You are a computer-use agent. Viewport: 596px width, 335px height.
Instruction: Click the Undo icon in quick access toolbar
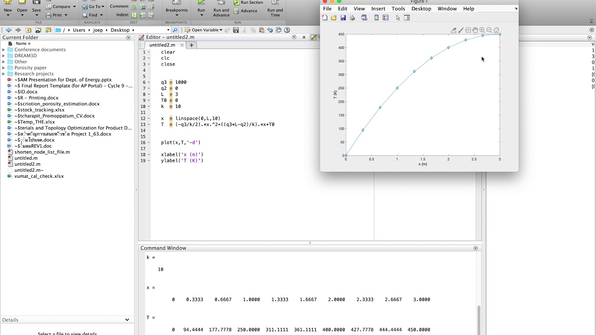tap(270, 30)
